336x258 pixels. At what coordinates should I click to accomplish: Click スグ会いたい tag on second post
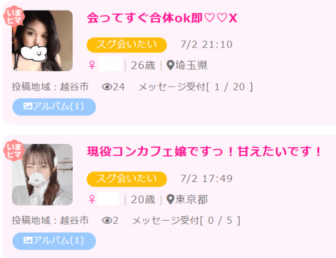point(127,179)
